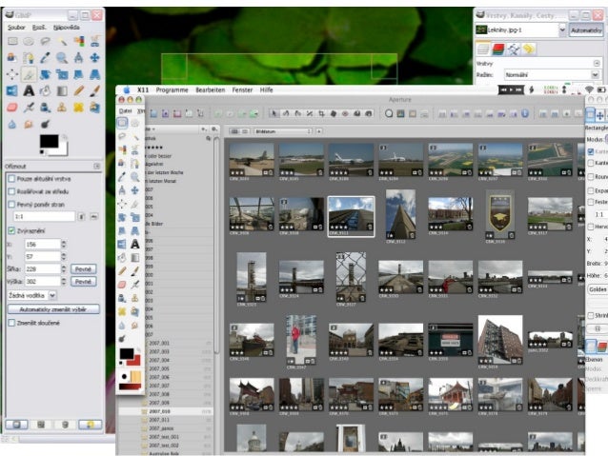This screenshot has width=608, height=456.
Task: Click the 'Šířka' width input field
Action: pos(42,268)
